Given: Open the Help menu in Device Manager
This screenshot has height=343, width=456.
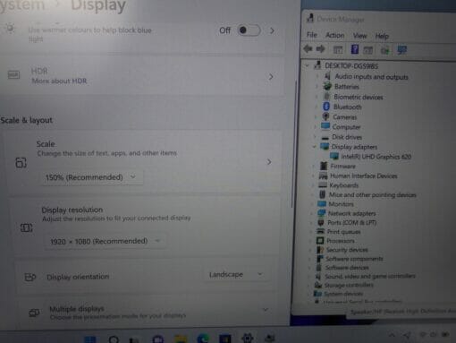Looking at the screenshot, I should coord(382,37).
